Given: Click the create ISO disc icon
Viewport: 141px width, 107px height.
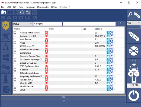Looking at the screenshot, I should click(x=134, y=51).
